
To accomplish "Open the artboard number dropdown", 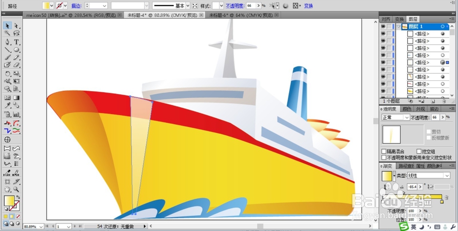I will [x=69, y=226].
